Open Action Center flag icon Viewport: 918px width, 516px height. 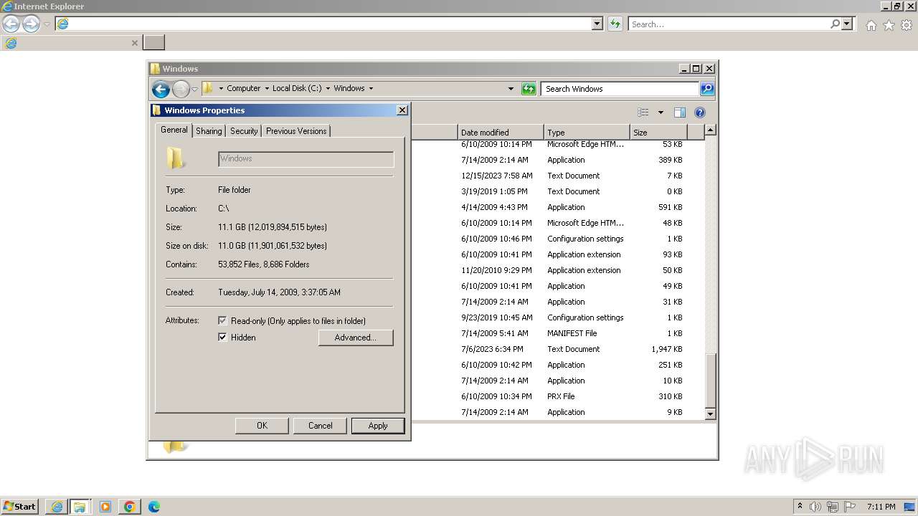coord(850,507)
